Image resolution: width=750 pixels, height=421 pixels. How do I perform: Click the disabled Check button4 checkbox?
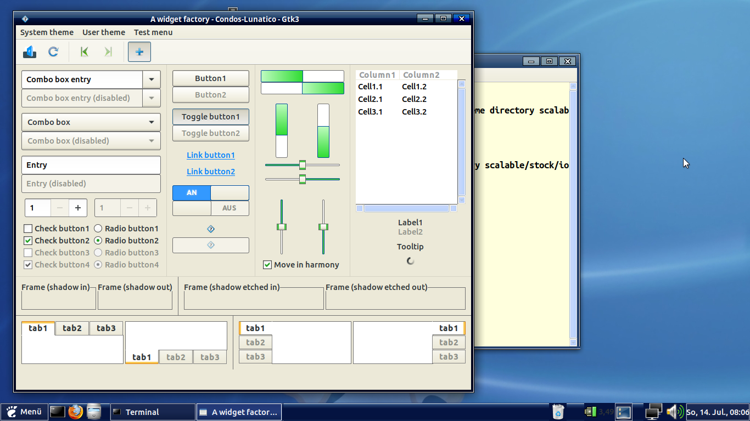point(28,265)
